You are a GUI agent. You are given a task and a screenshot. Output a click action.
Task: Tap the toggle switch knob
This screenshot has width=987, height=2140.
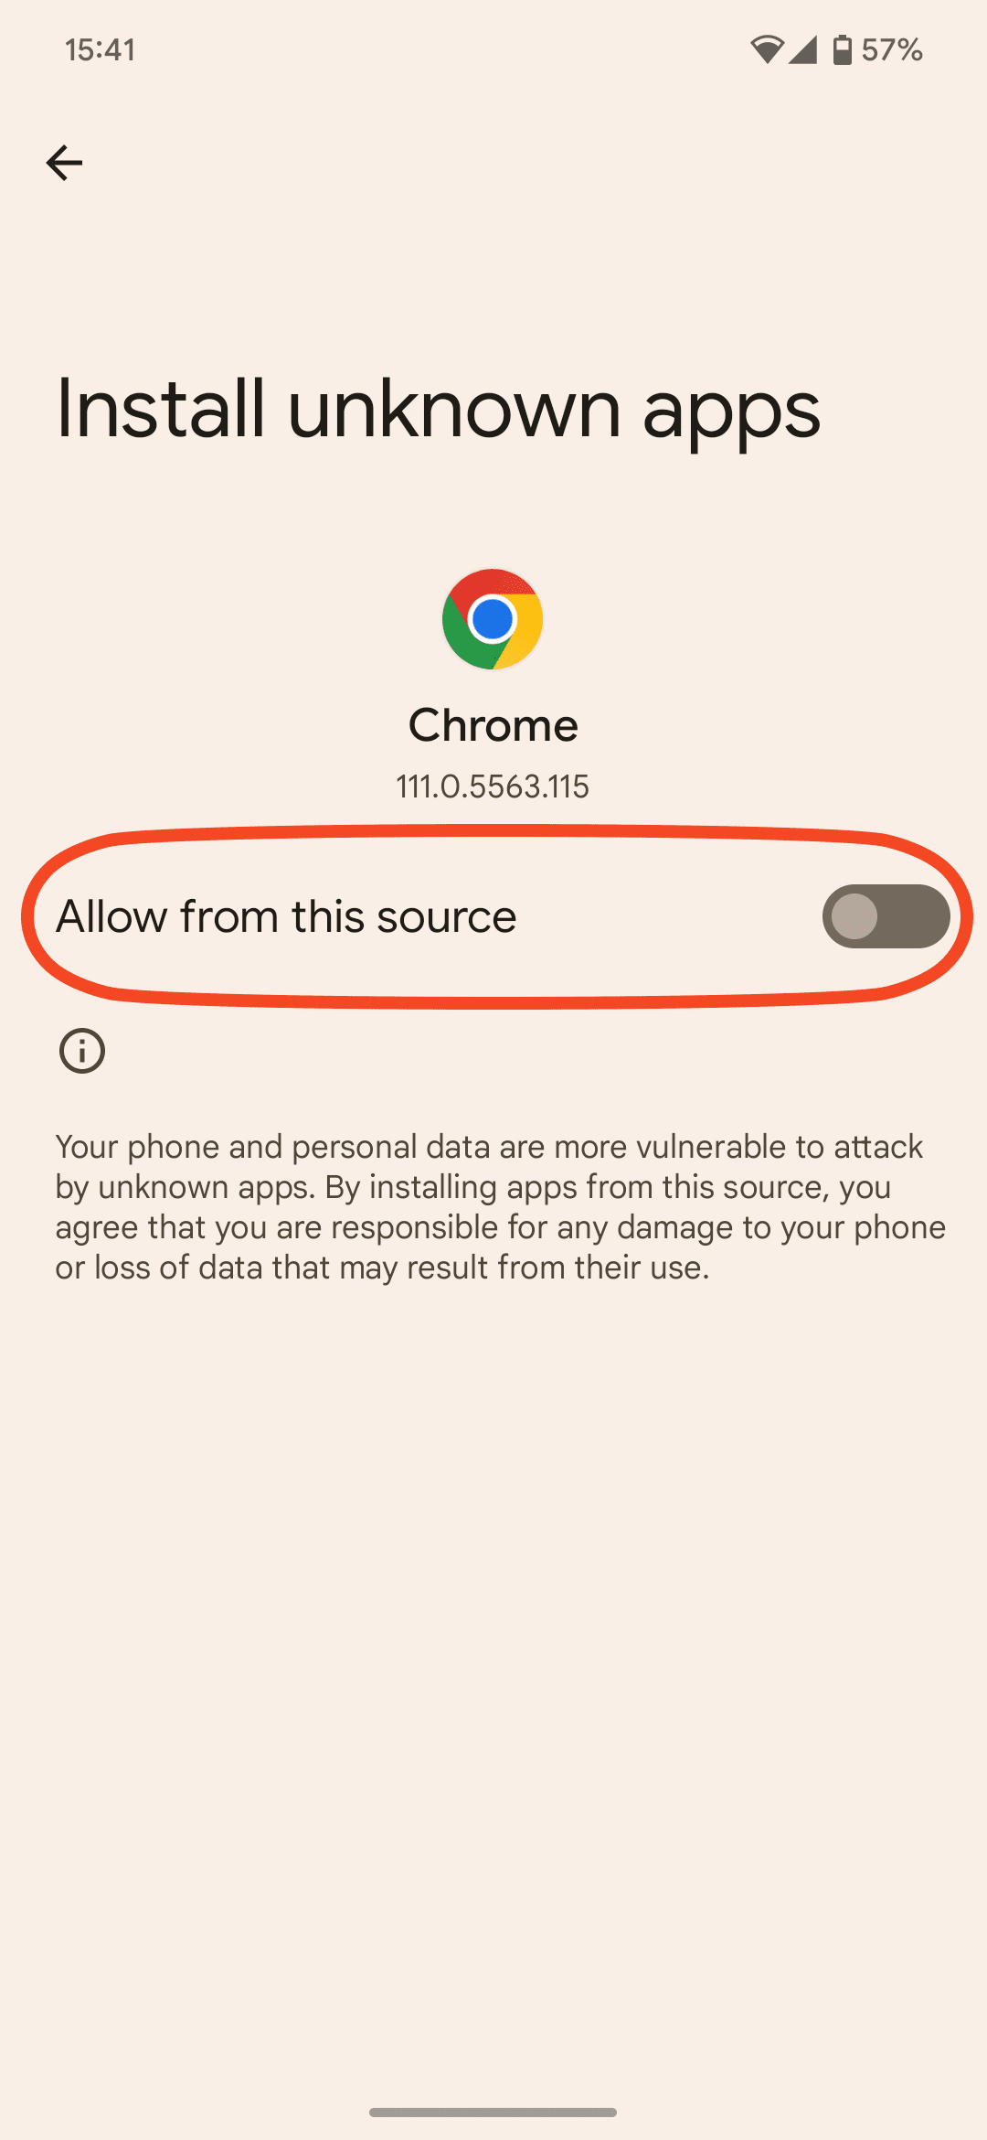854,916
